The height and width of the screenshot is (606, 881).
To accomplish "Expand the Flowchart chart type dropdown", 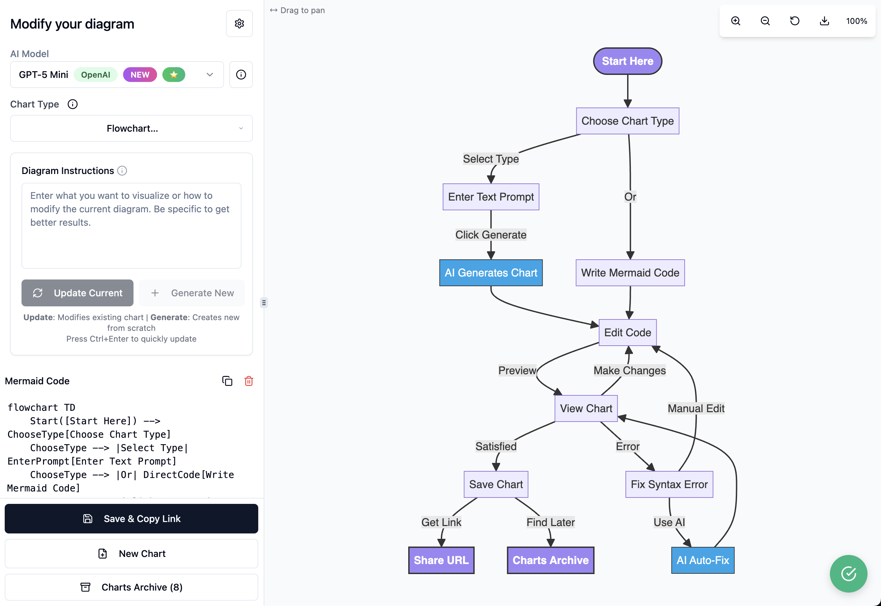I will [131, 128].
